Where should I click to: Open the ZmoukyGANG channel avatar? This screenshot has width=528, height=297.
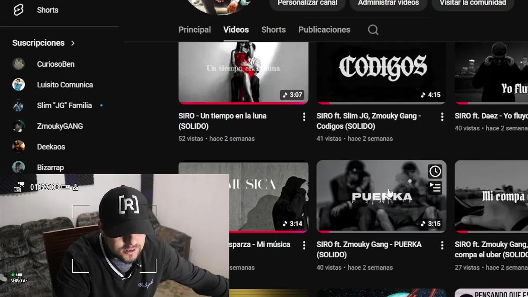tap(19, 126)
